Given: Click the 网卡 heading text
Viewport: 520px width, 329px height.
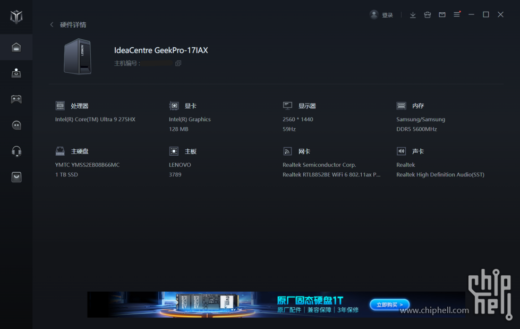Looking at the screenshot, I should coord(304,151).
